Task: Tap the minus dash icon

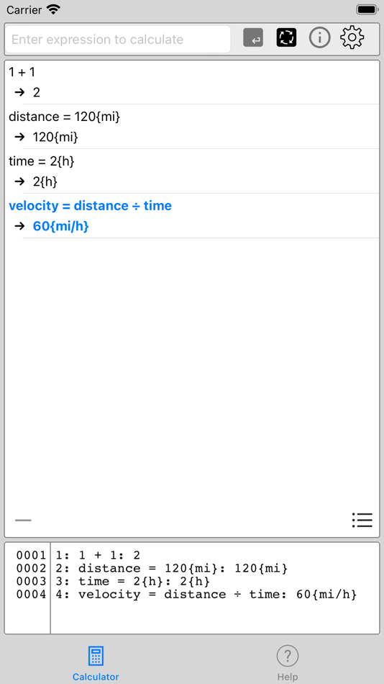Action: tap(23, 520)
